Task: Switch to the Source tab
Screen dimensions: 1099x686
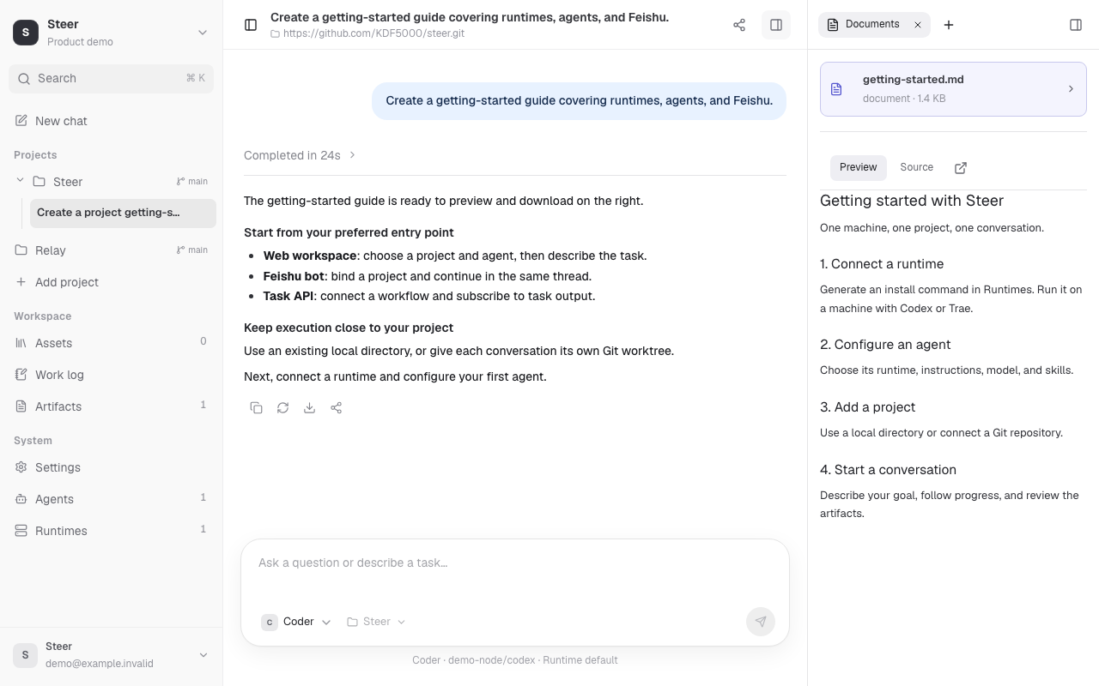Action: pos(916,167)
